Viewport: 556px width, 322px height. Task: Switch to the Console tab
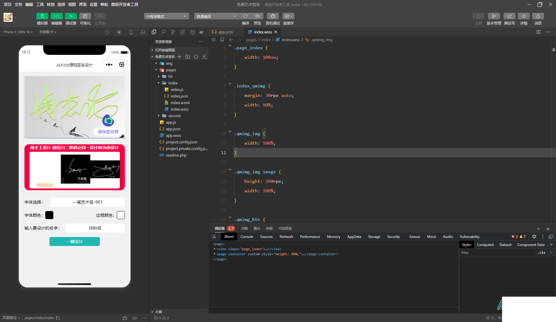click(247, 236)
